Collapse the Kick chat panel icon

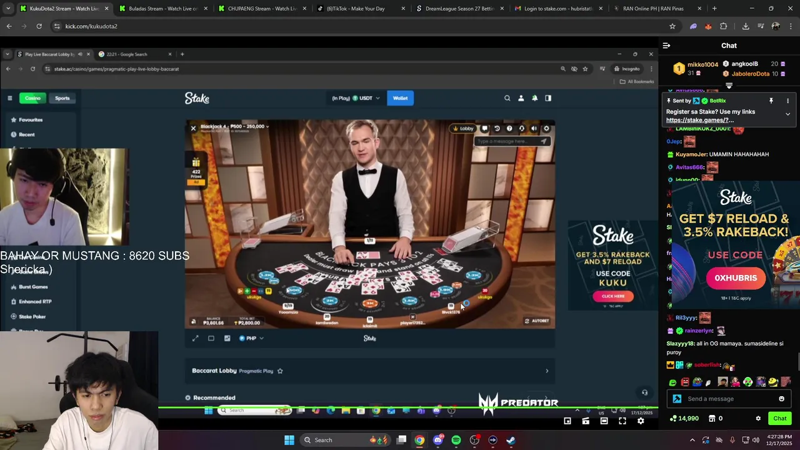coord(666,46)
